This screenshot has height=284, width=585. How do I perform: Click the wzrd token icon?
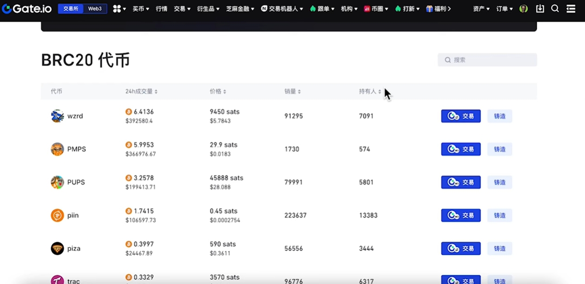[57, 116]
